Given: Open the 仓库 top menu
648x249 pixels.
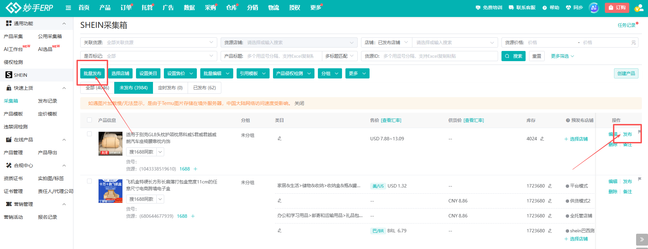Looking at the screenshot, I should coord(231,7).
